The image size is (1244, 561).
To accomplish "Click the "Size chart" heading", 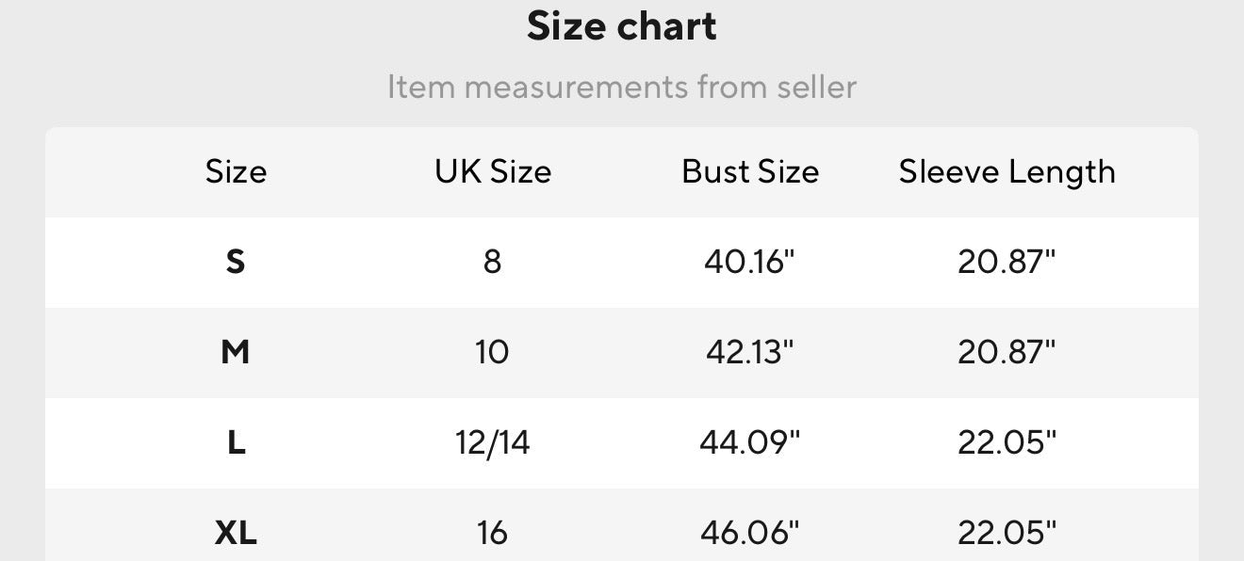I will [x=622, y=26].
